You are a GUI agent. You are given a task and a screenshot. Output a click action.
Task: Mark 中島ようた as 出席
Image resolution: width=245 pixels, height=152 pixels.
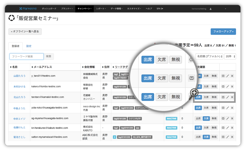pyautogui.click(x=198, y=108)
